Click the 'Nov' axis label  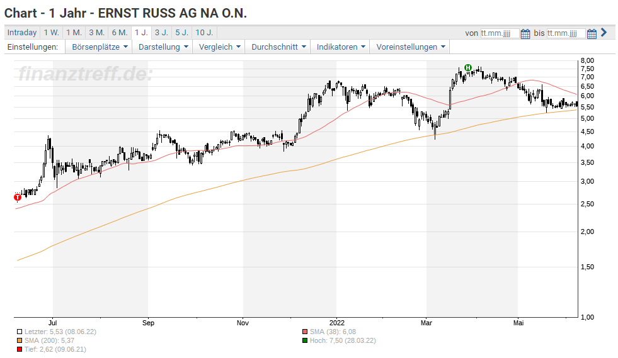click(243, 323)
